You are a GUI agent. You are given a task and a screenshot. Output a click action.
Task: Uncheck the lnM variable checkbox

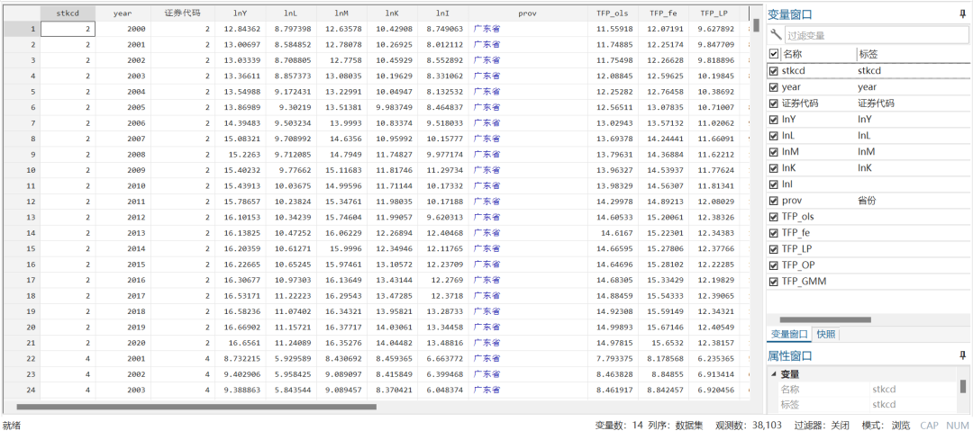point(773,152)
